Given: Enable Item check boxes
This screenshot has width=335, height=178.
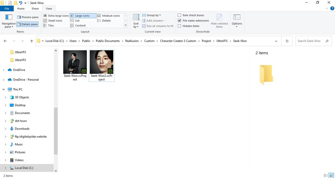Looking at the screenshot, I should pos(179,15).
